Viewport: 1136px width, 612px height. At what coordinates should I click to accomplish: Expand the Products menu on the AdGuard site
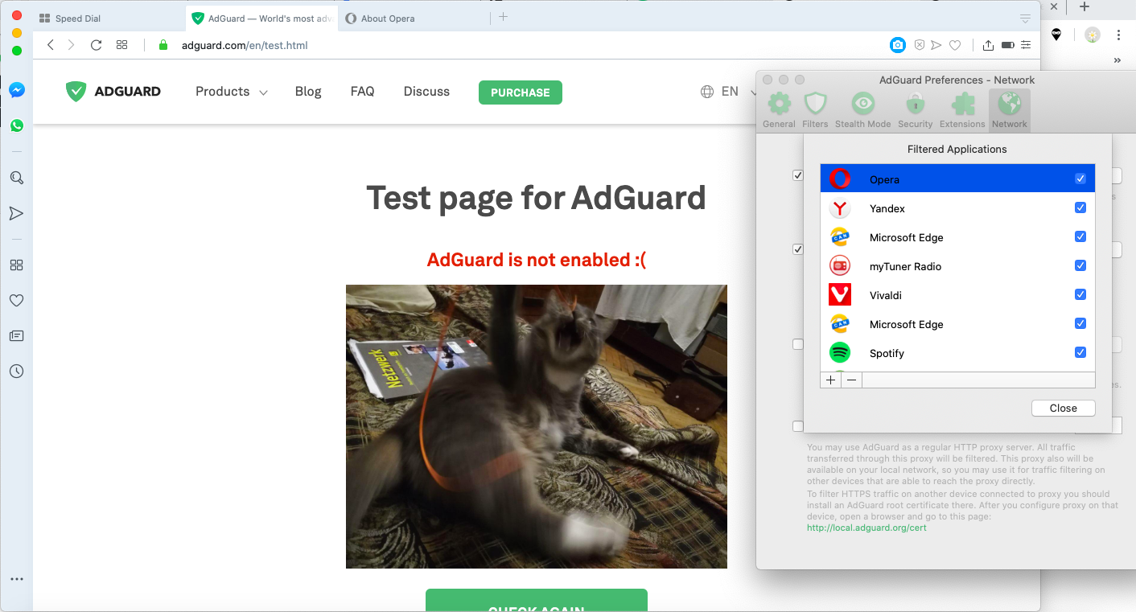click(x=231, y=92)
